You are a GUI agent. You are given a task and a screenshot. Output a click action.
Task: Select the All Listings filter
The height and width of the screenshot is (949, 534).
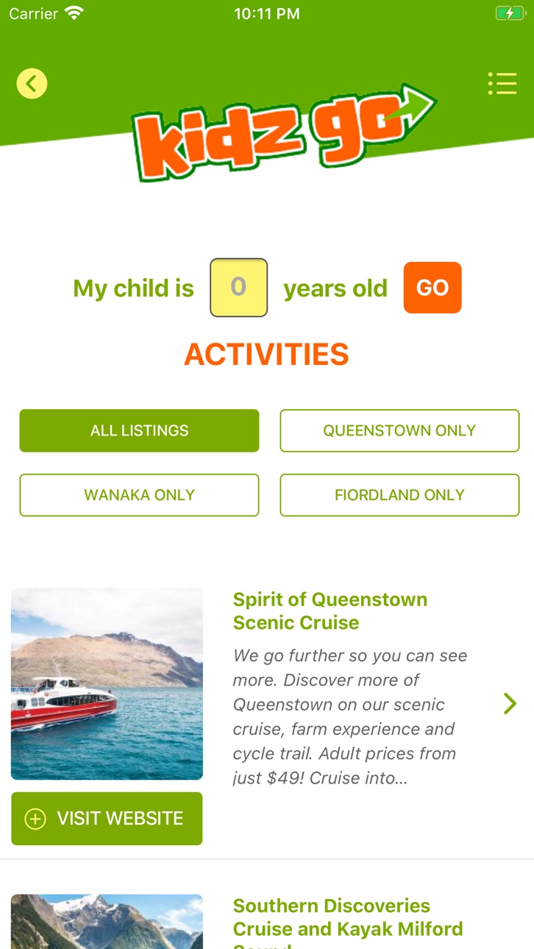click(x=139, y=430)
